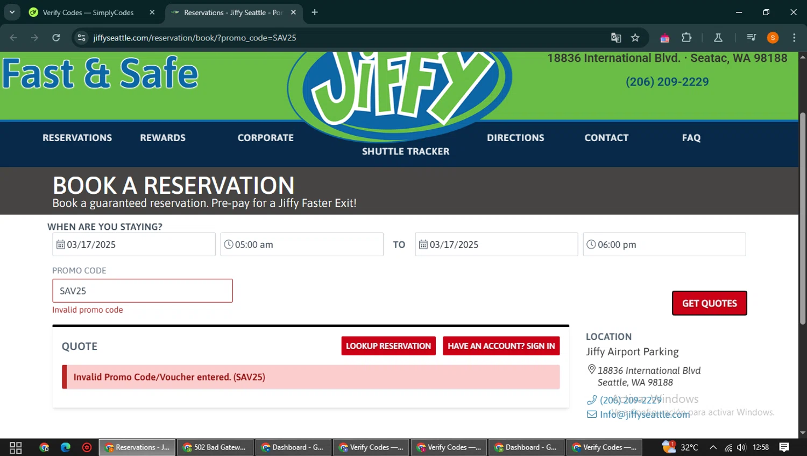This screenshot has width=807, height=456.
Task: Open the CORPORATE nav menu item
Action: click(266, 138)
